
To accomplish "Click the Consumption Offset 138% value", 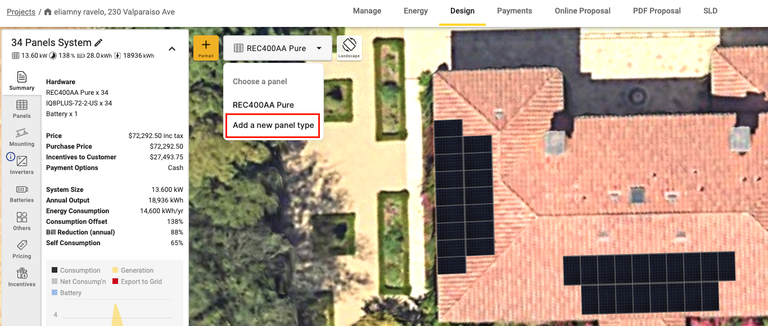I will coord(176,222).
